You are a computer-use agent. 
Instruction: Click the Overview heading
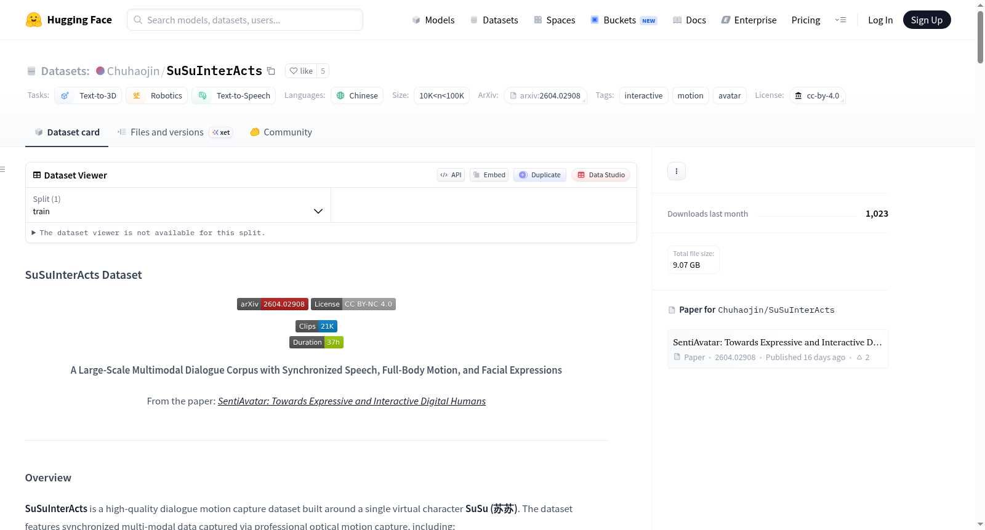48,478
